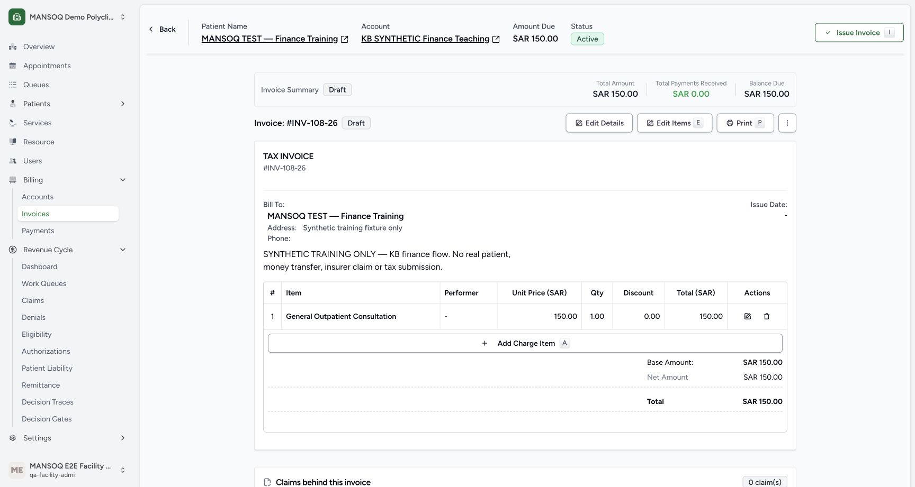Open Denials in the sidebar
Viewport: 915px width, 487px height.
[68, 317]
